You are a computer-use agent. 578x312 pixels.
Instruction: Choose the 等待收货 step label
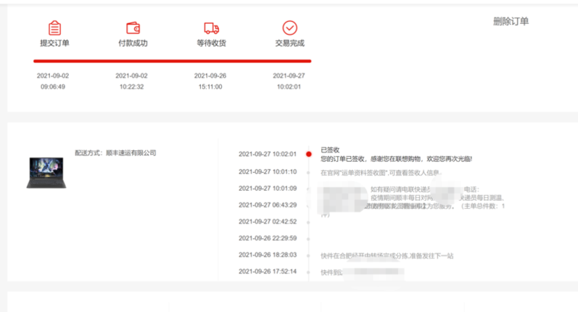pyautogui.click(x=211, y=44)
